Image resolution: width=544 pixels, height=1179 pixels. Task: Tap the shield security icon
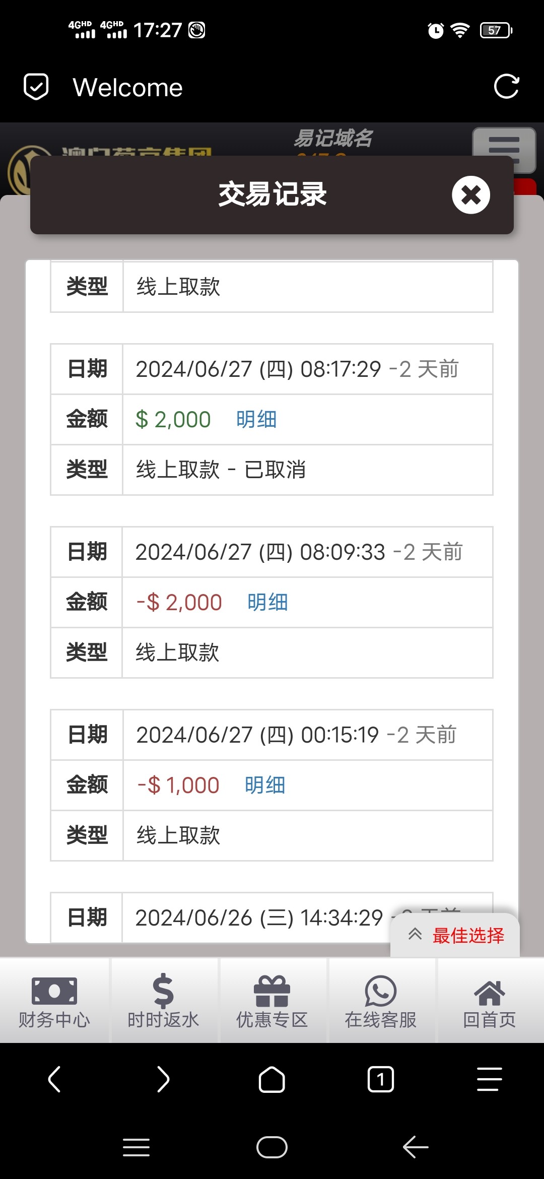pos(36,87)
